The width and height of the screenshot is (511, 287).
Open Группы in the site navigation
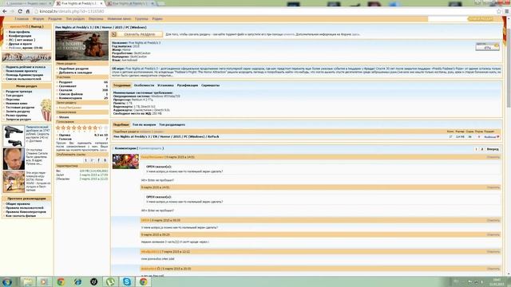[141, 19]
